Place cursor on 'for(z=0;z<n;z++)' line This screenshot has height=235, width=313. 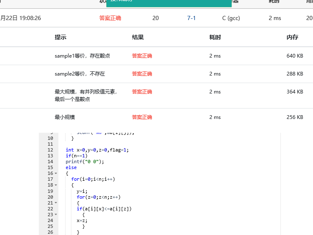98,197
